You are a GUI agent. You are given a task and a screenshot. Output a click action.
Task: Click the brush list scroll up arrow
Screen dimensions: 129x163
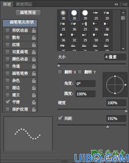[123, 13]
